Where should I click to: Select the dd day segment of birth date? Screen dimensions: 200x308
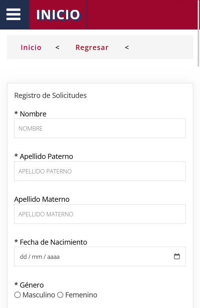[23, 257]
